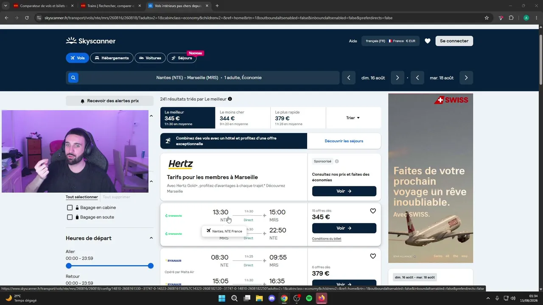The width and height of the screenshot is (543, 305).
Task: Switch to the Vols tab
Action: (77, 58)
